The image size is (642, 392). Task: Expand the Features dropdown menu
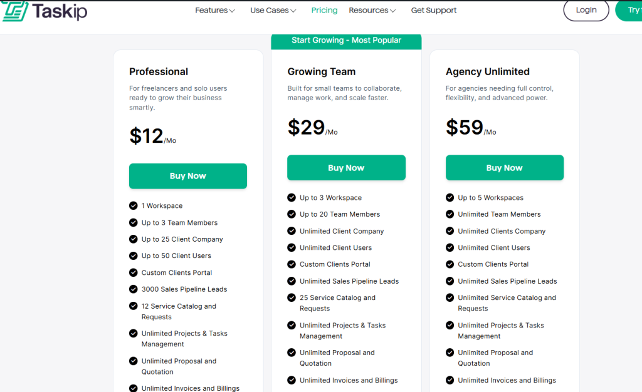pyautogui.click(x=215, y=11)
